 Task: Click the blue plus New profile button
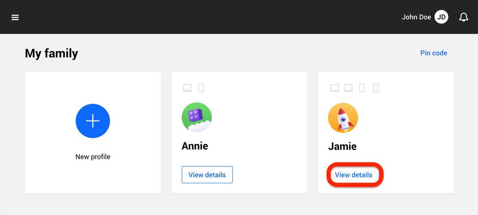(x=93, y=121)
